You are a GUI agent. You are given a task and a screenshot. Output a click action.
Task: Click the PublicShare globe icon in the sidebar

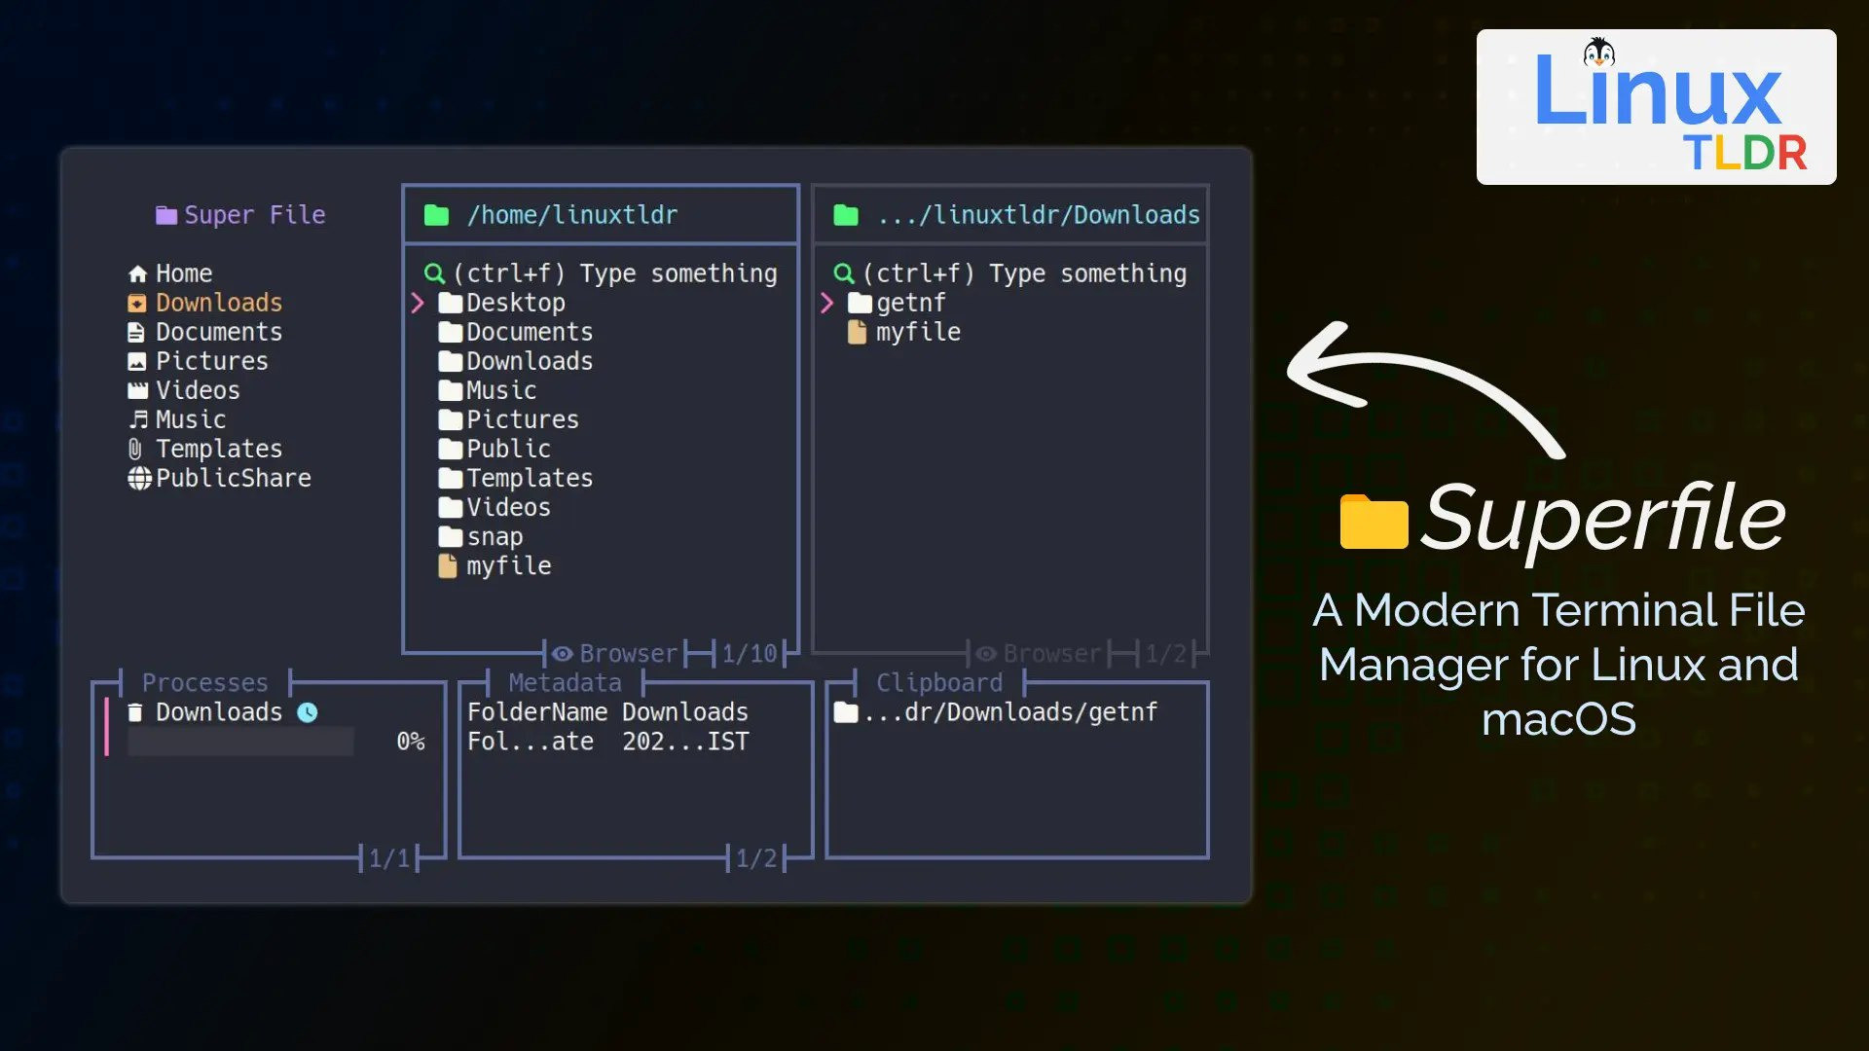[139, 478]
